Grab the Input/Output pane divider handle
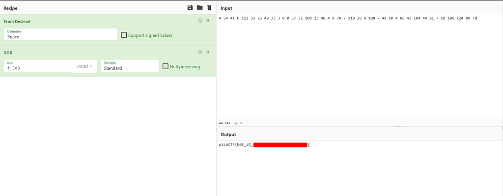 (398, 126)
